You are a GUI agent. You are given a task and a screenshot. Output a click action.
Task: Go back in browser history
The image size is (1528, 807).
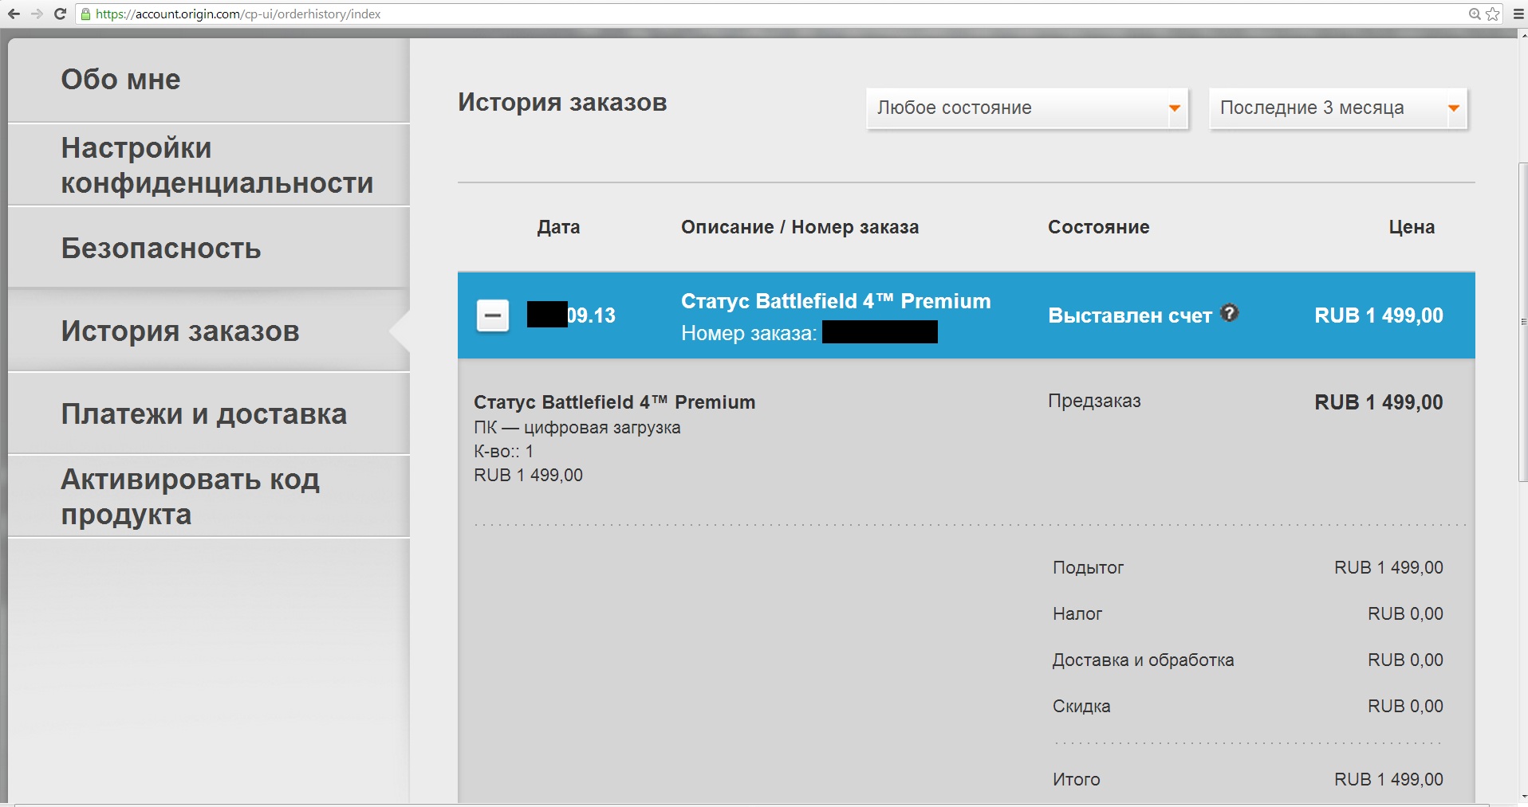tap(14, 14)
